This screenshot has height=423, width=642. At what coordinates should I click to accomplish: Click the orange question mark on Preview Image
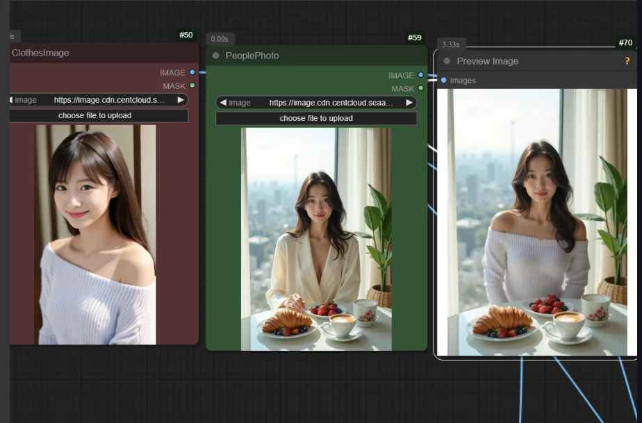[627, 61]
